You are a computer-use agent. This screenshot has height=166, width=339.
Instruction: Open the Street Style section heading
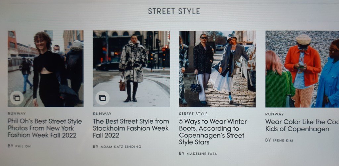click(174, 11)
